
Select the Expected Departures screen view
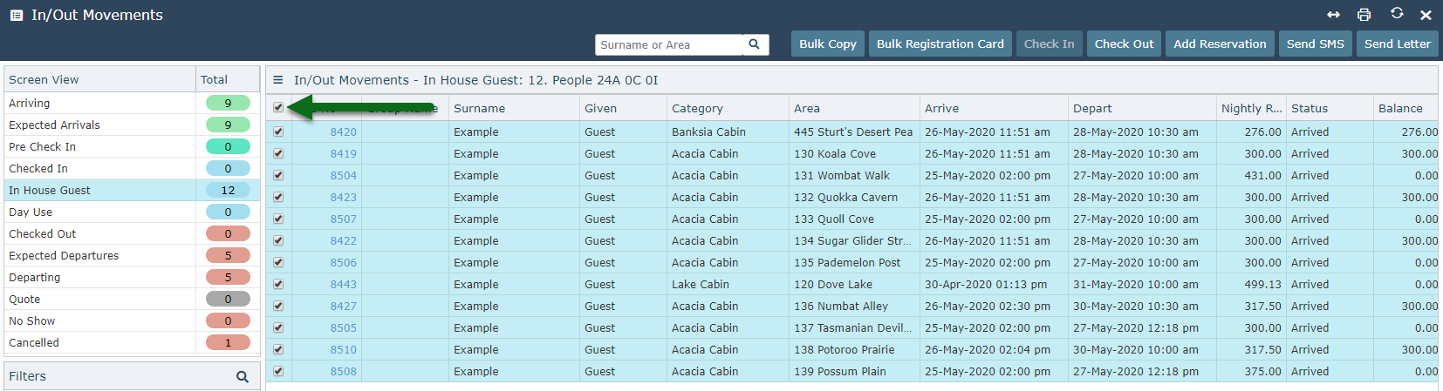click(x=64, y=256)
